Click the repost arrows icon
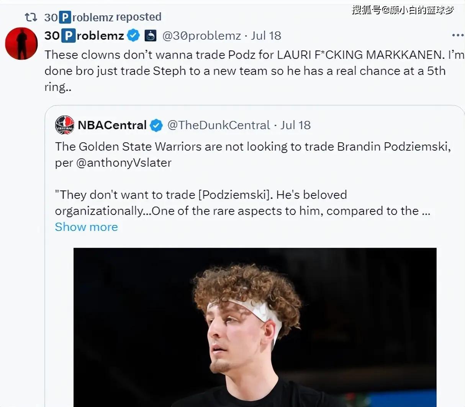 tap(31, 17)
